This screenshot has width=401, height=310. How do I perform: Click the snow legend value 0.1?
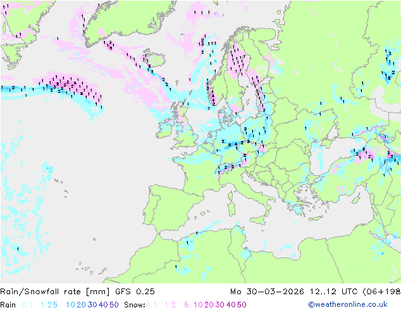click(151, 305)
